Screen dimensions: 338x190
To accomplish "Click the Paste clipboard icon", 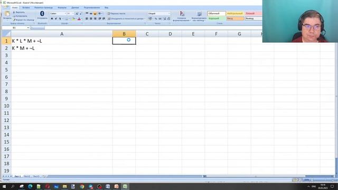I will 7,14.
